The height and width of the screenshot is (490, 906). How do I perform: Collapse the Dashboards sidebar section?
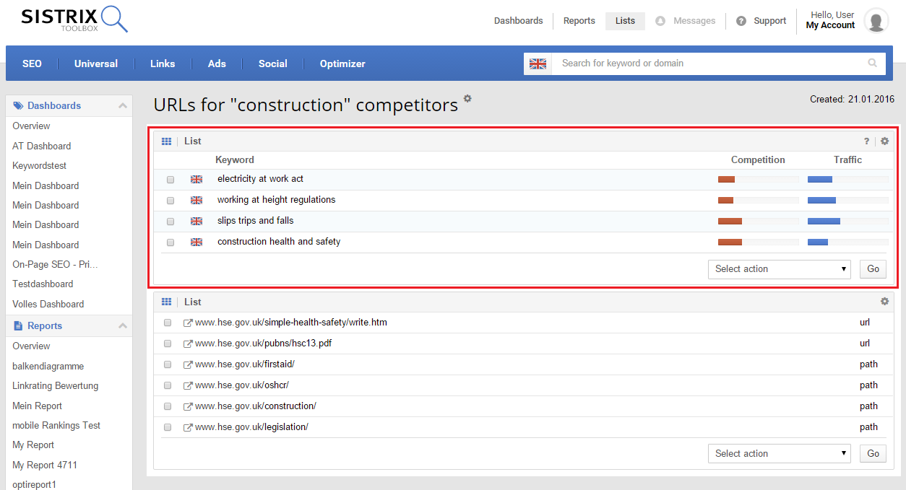pos(123,105)
